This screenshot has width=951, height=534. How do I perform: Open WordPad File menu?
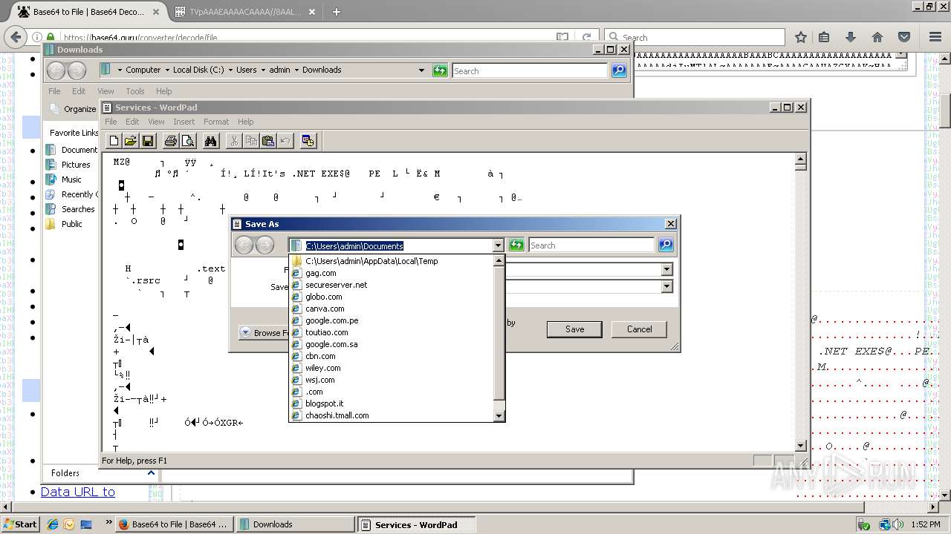pyautogui.click(x=111, y=122)
